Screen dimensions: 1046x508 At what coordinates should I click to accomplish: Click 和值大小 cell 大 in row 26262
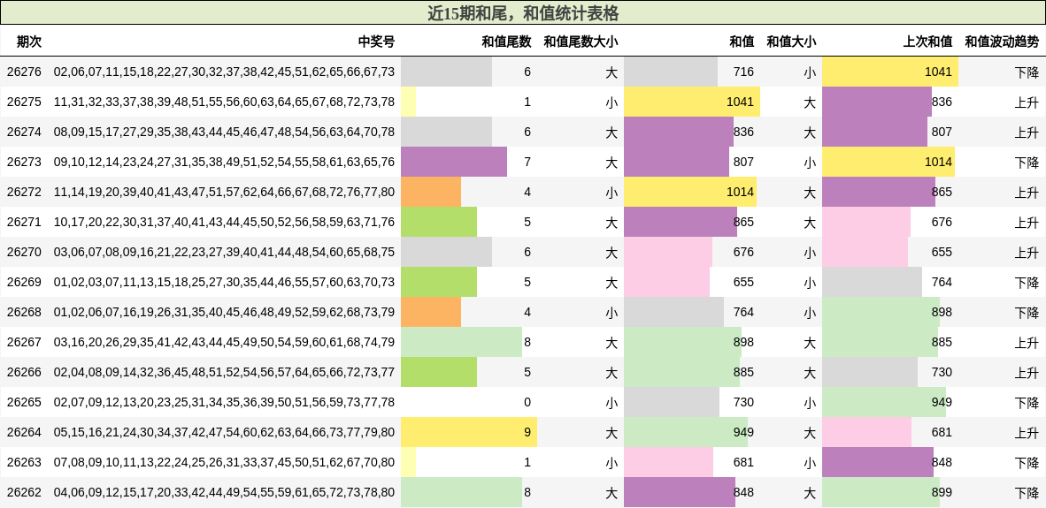point(810,493)
